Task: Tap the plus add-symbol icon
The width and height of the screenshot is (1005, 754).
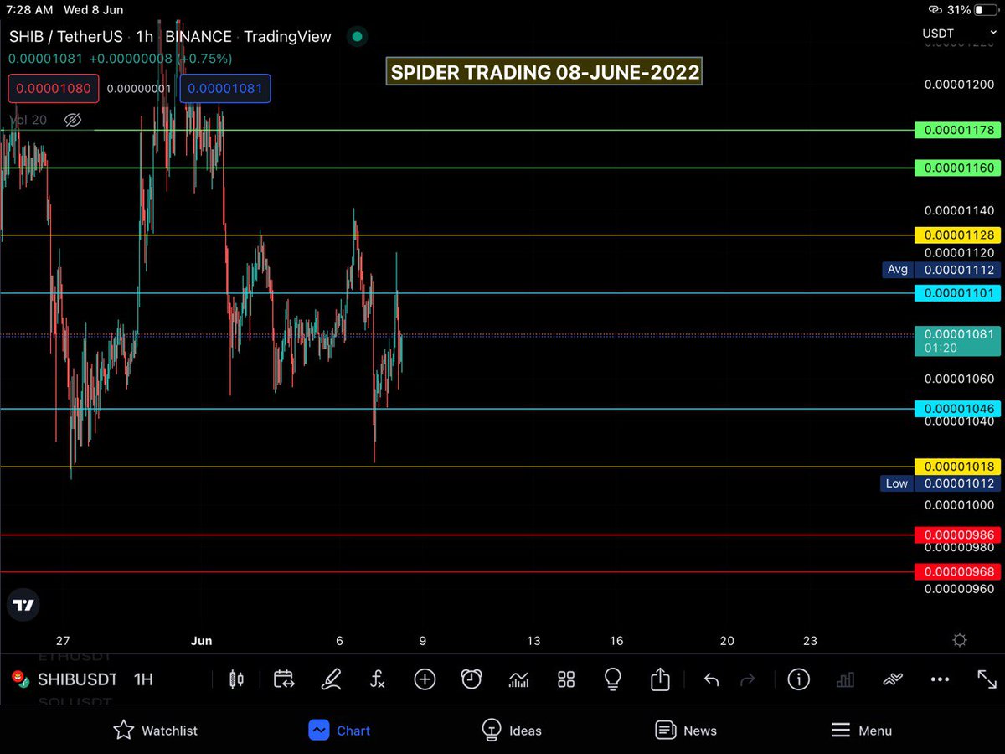Action: 425,679
